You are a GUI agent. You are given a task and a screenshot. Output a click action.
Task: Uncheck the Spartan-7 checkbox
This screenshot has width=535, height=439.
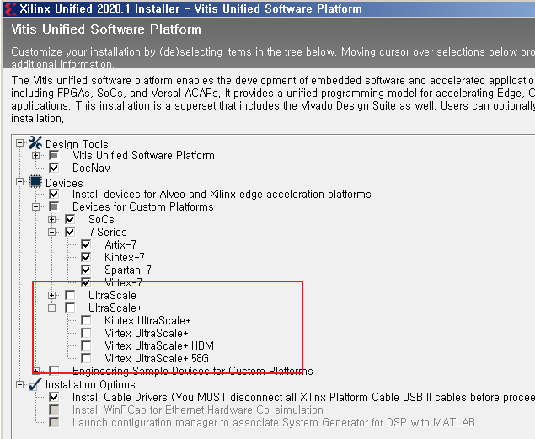86,270
